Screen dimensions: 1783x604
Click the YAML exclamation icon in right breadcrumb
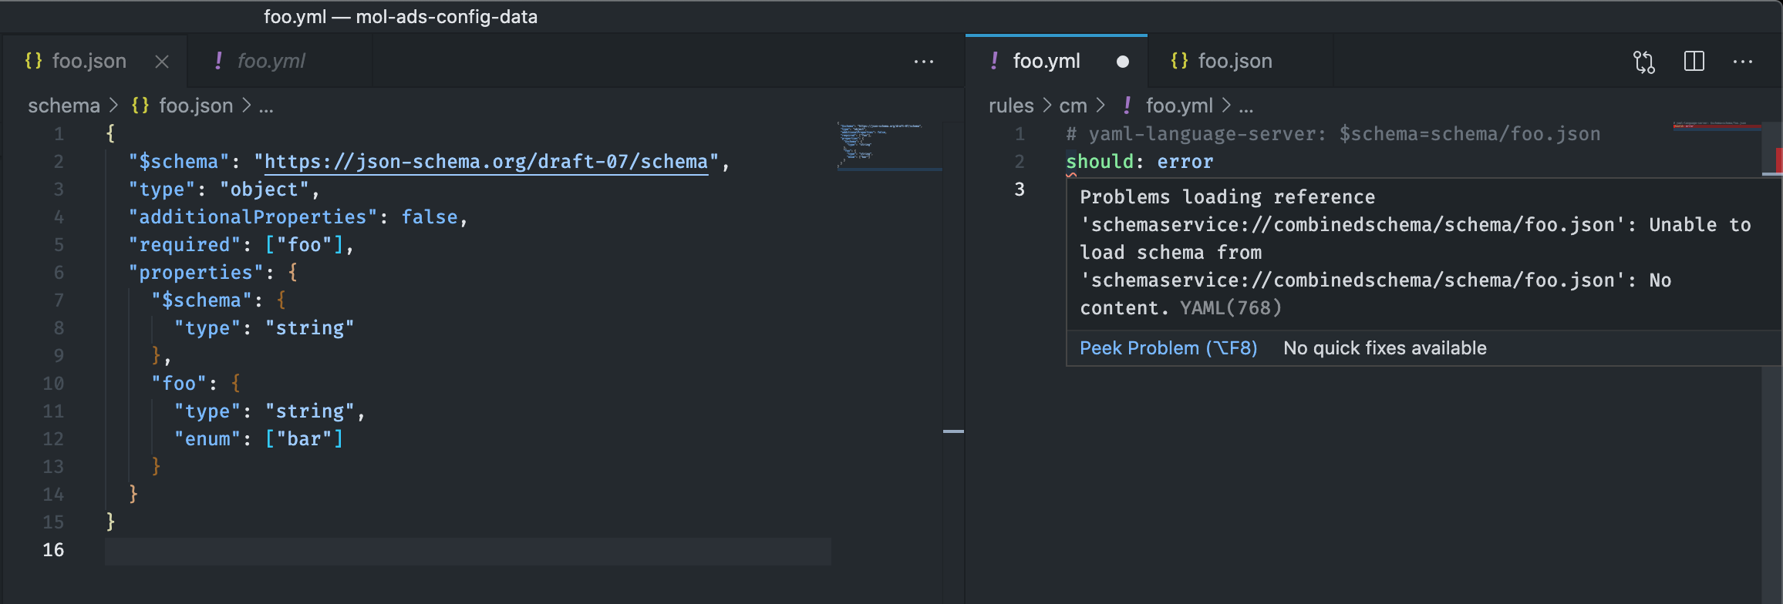click(x=1127, y=106)
